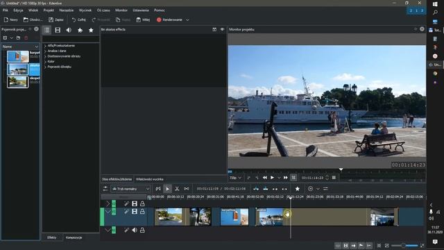The height and width of the screenshot is (250, 444).
Task: Open play options arrow in monitor
Action: click(279, 178)
